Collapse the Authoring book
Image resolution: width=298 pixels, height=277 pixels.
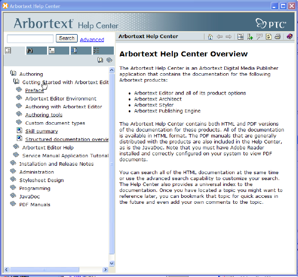point(13,73)
